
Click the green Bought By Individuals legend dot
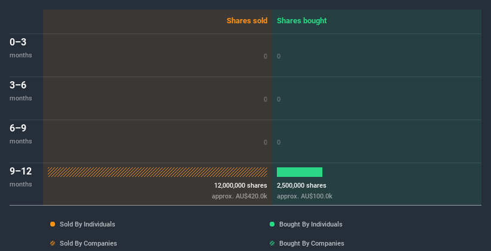(x=272, y=224)
